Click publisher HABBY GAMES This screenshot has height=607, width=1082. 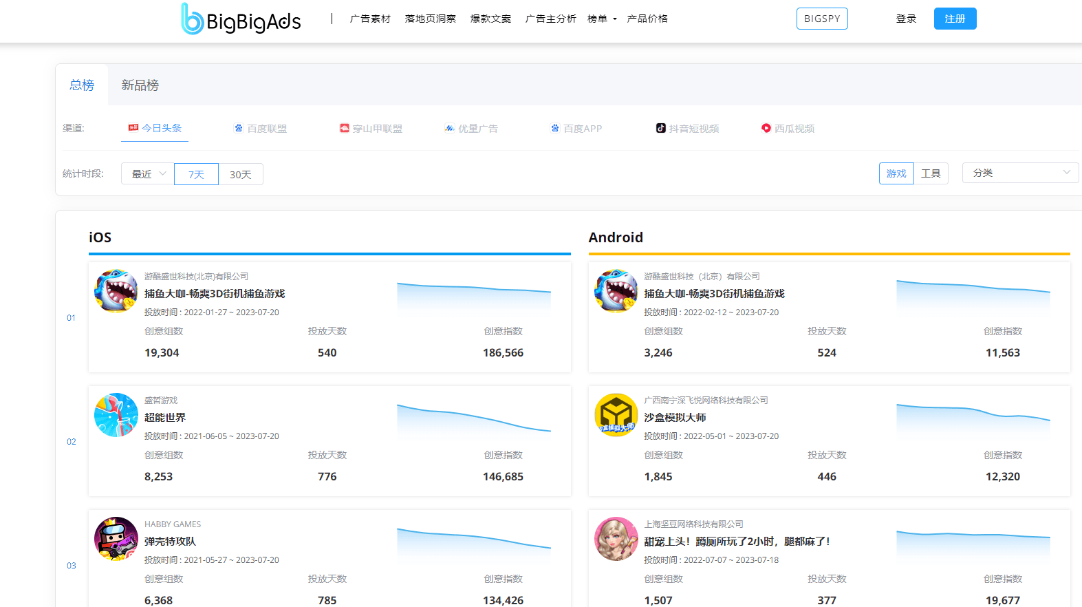(173, 524)
